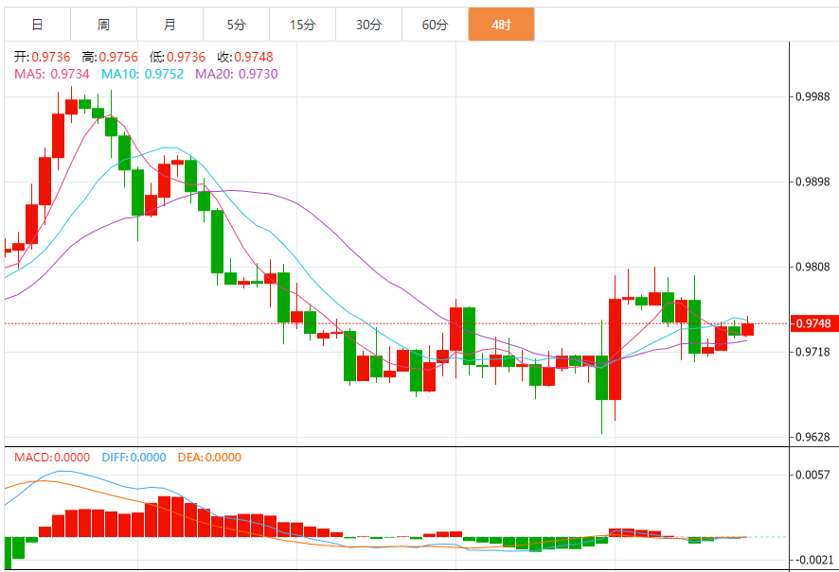The width and height of the screenshot is (839, 572).
Task: Click the 开:0.9736 open price value
Action: pos(43,57)
